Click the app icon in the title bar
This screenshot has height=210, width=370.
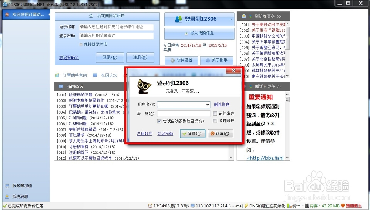(5, 4)
